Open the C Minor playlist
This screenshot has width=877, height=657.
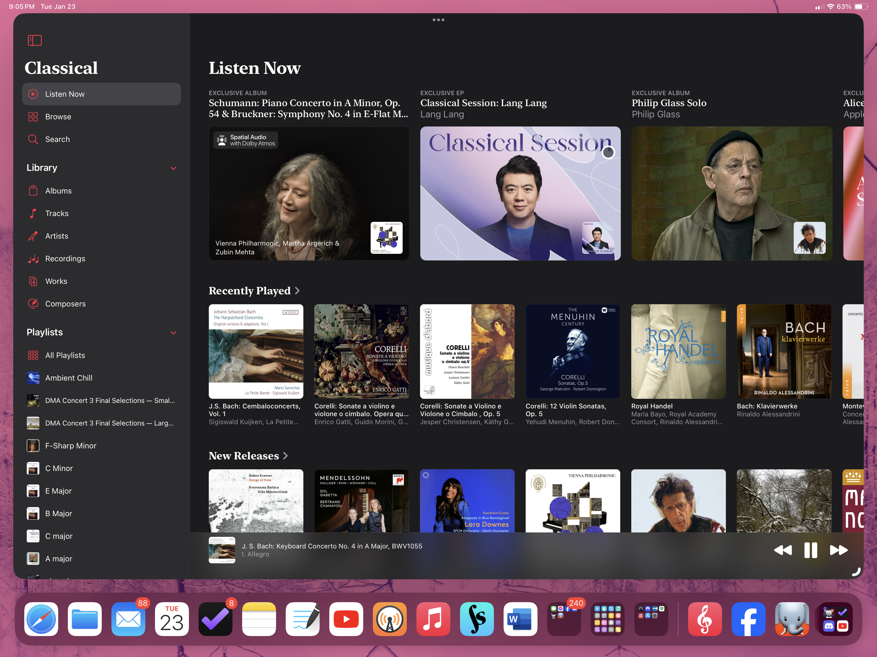(x=101, y=468)
